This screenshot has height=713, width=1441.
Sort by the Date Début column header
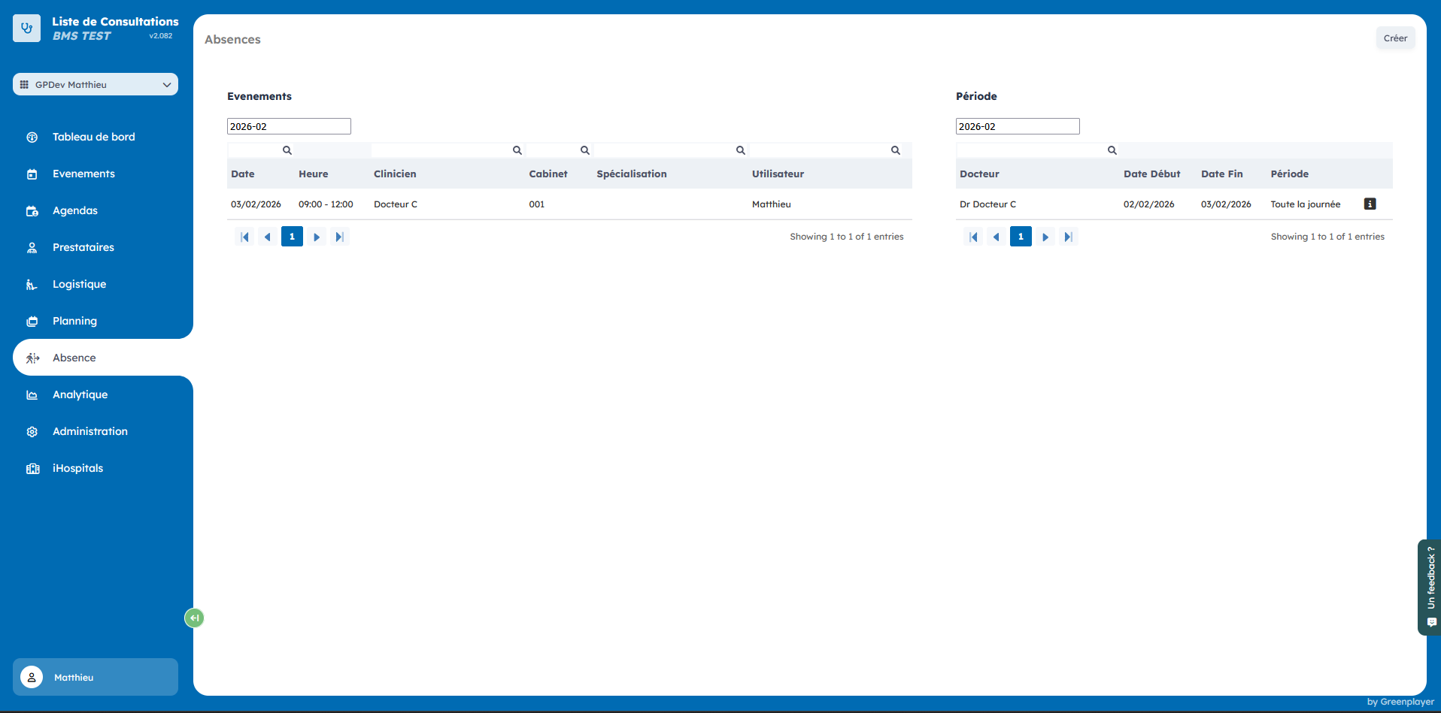1151,174
